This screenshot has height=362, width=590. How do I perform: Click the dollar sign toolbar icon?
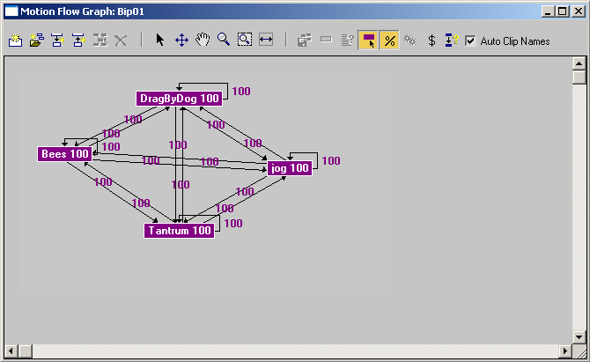432,41
